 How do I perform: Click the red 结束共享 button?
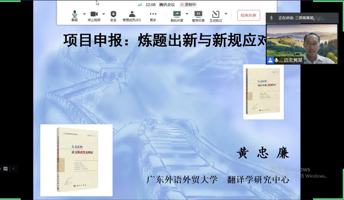click(248, 15)
